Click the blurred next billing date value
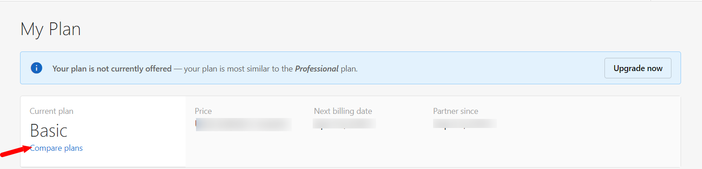The height and width of the screenshot is (169, 702). (344, 124)
